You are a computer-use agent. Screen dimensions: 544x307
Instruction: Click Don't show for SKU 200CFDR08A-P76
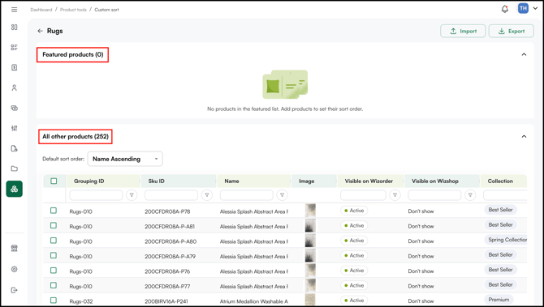(421, 271)
